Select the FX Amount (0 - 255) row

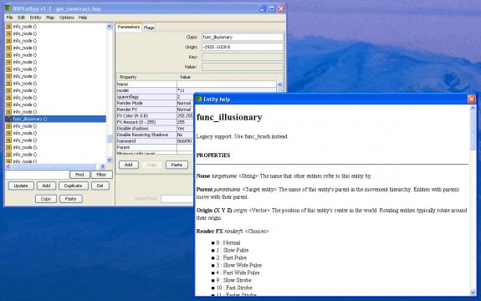[x=155, y=122]
